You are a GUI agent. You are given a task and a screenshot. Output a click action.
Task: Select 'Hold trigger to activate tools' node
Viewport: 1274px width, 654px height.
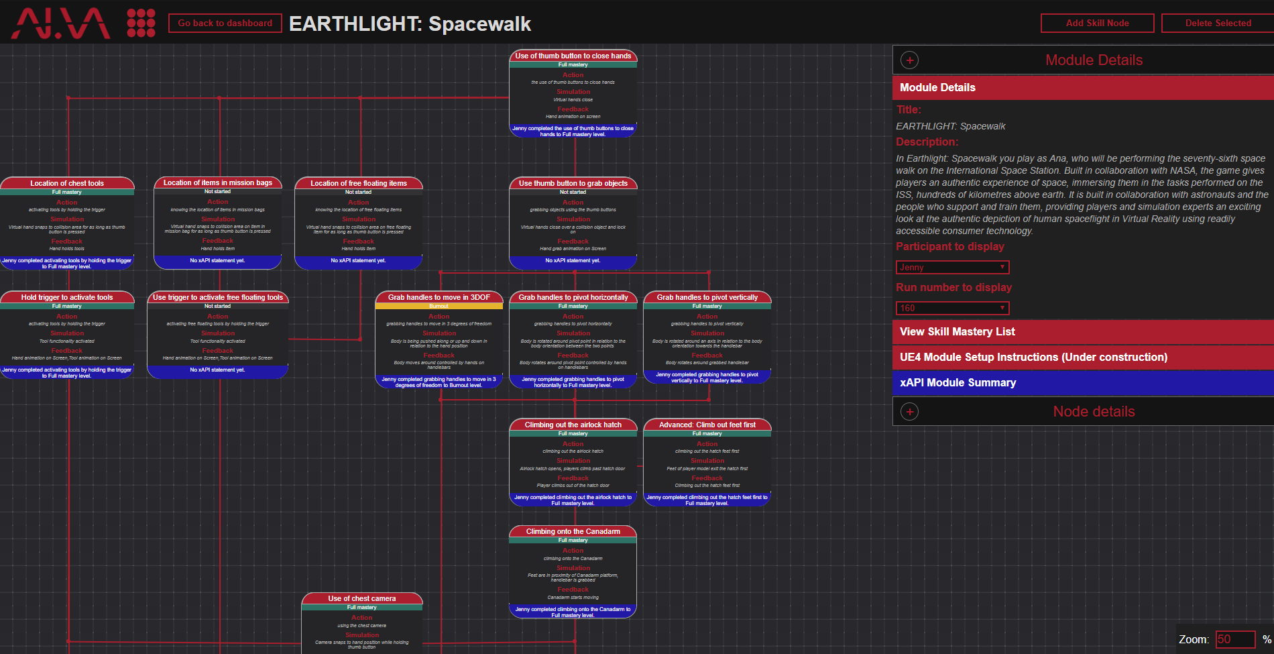coord(67,335)
